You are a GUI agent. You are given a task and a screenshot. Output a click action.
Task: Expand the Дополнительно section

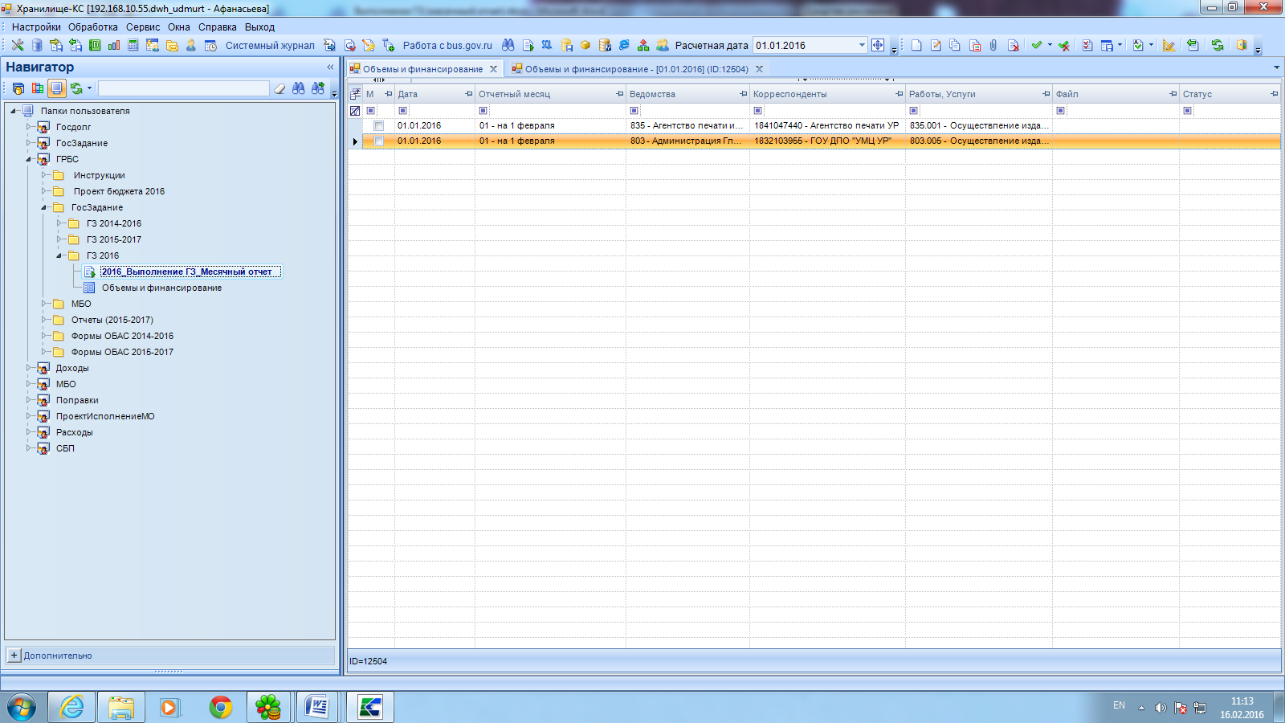pyautogui.click(x=14, y=656)
